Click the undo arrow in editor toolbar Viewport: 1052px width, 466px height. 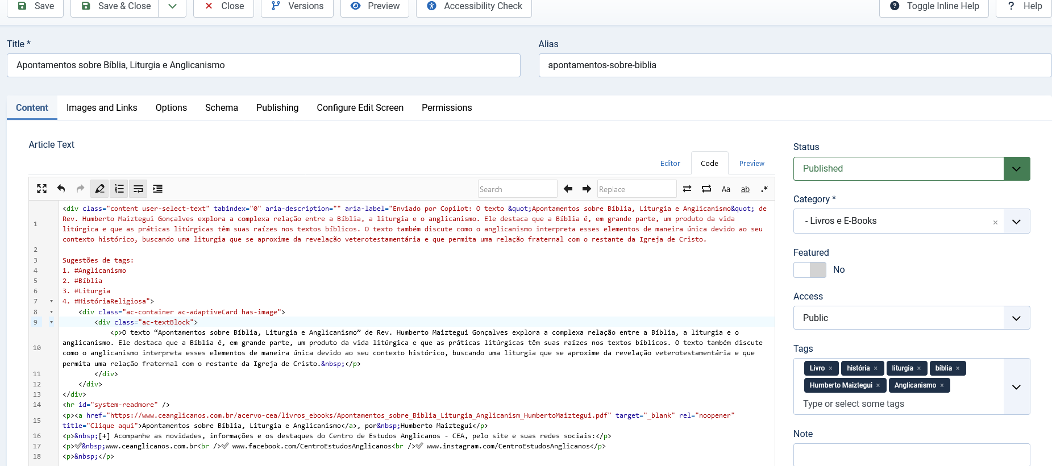point(61,189)
